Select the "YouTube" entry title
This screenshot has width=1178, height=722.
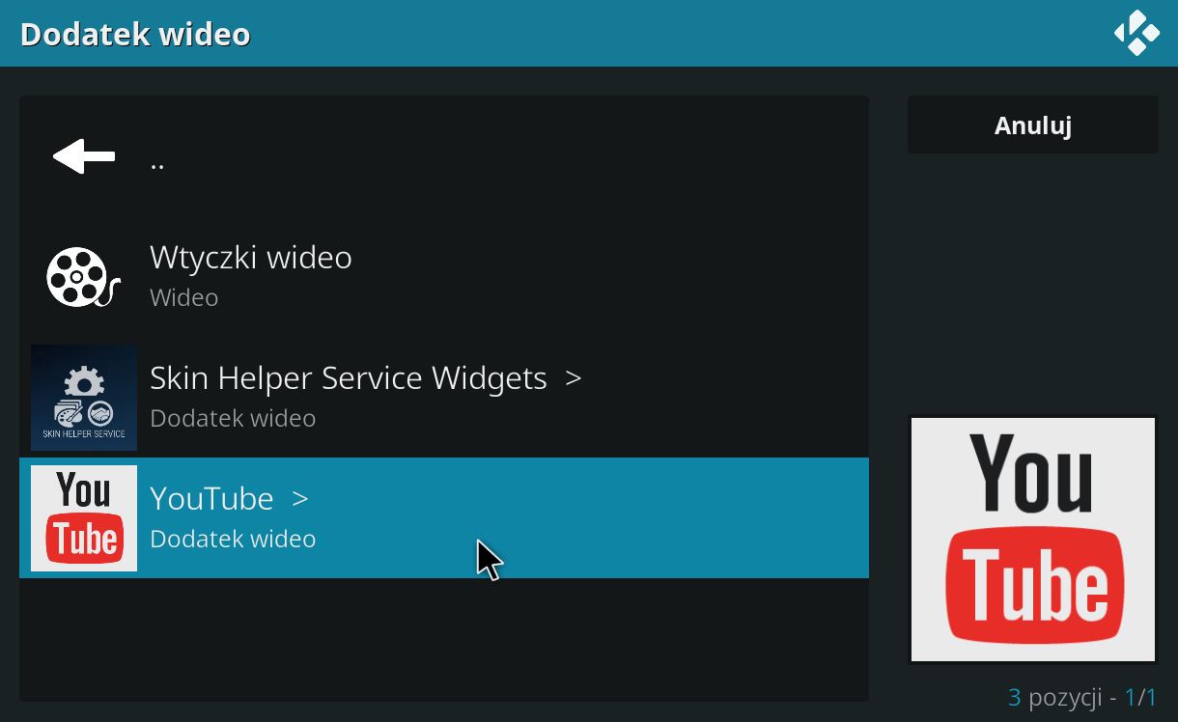click(211, 499)
